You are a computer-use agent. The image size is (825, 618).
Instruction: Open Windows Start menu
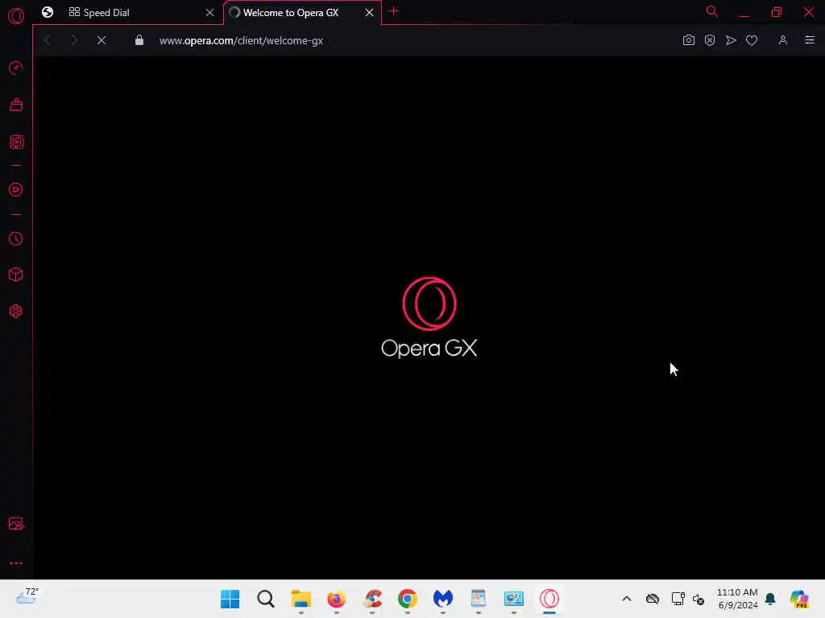pos(230,599)
